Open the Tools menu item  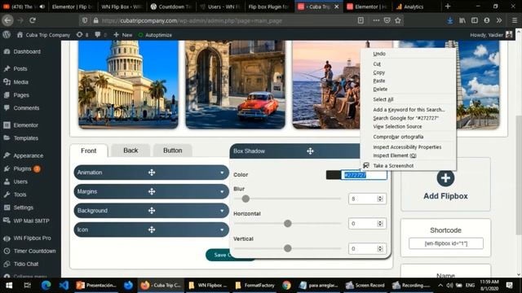[20, 195]
